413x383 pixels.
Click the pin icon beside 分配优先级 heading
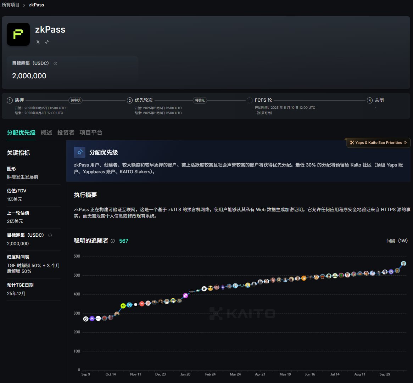(79, 152)
